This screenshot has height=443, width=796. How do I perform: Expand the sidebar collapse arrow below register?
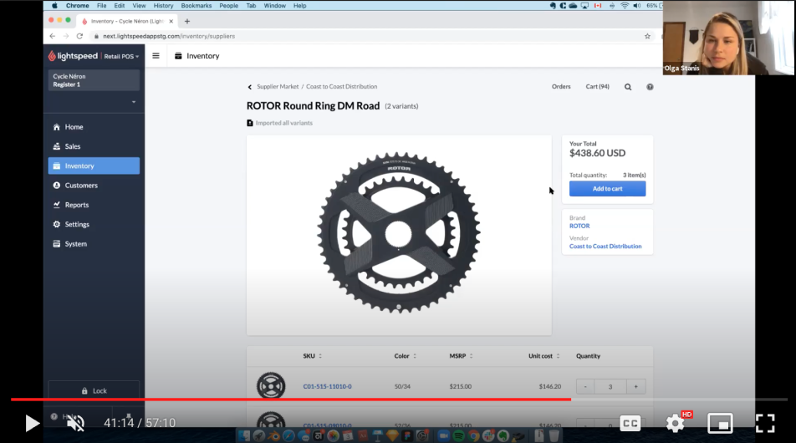click(134, 102)
